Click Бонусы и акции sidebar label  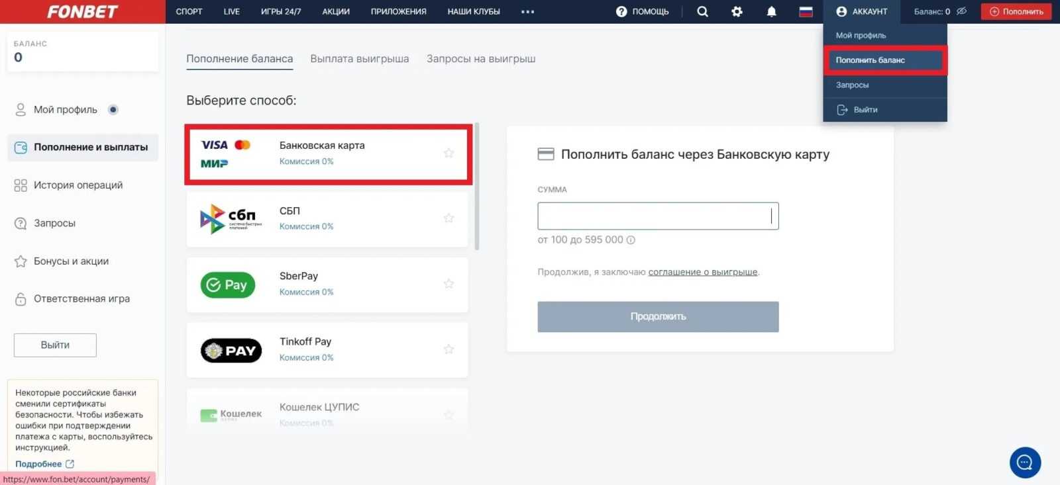click(x=72, y=261)
